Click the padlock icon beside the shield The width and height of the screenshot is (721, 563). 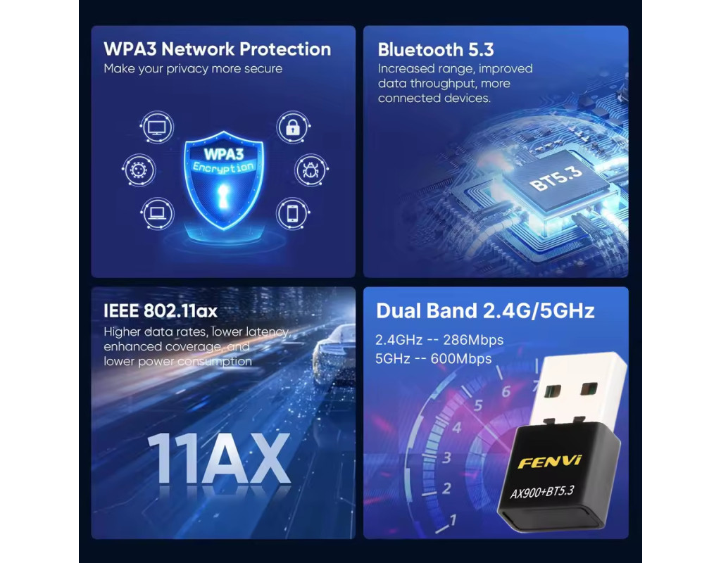(293, 127)
